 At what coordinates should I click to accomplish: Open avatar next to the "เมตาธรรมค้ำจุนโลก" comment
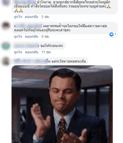(6, 26)
